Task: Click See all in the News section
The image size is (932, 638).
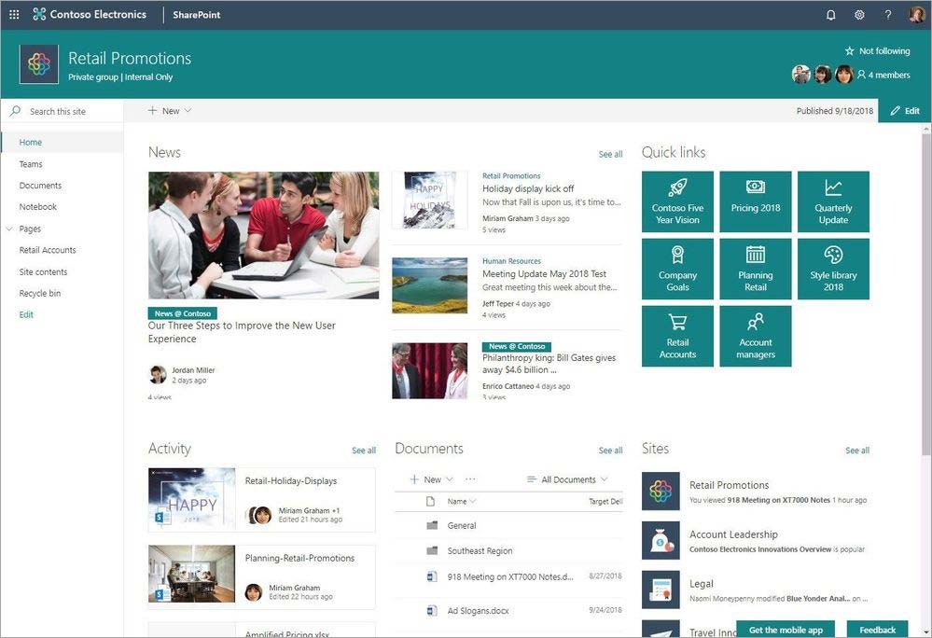Action: click(609, 153)
